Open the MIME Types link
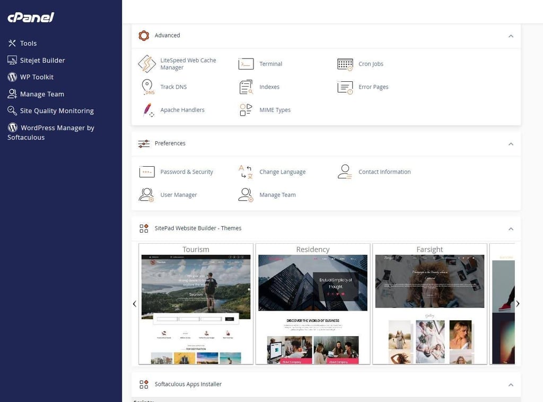Screen dimensions: 543x402 click(275, 110)
